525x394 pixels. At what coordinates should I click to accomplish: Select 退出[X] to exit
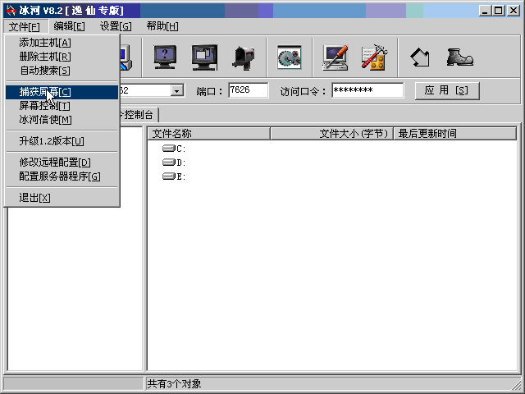click(62, 198)
